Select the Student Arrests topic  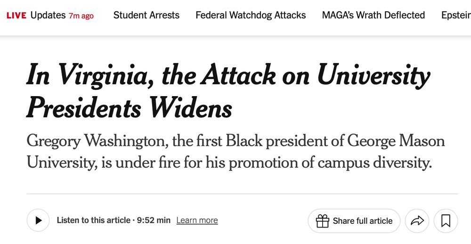[x=146, y=15]
